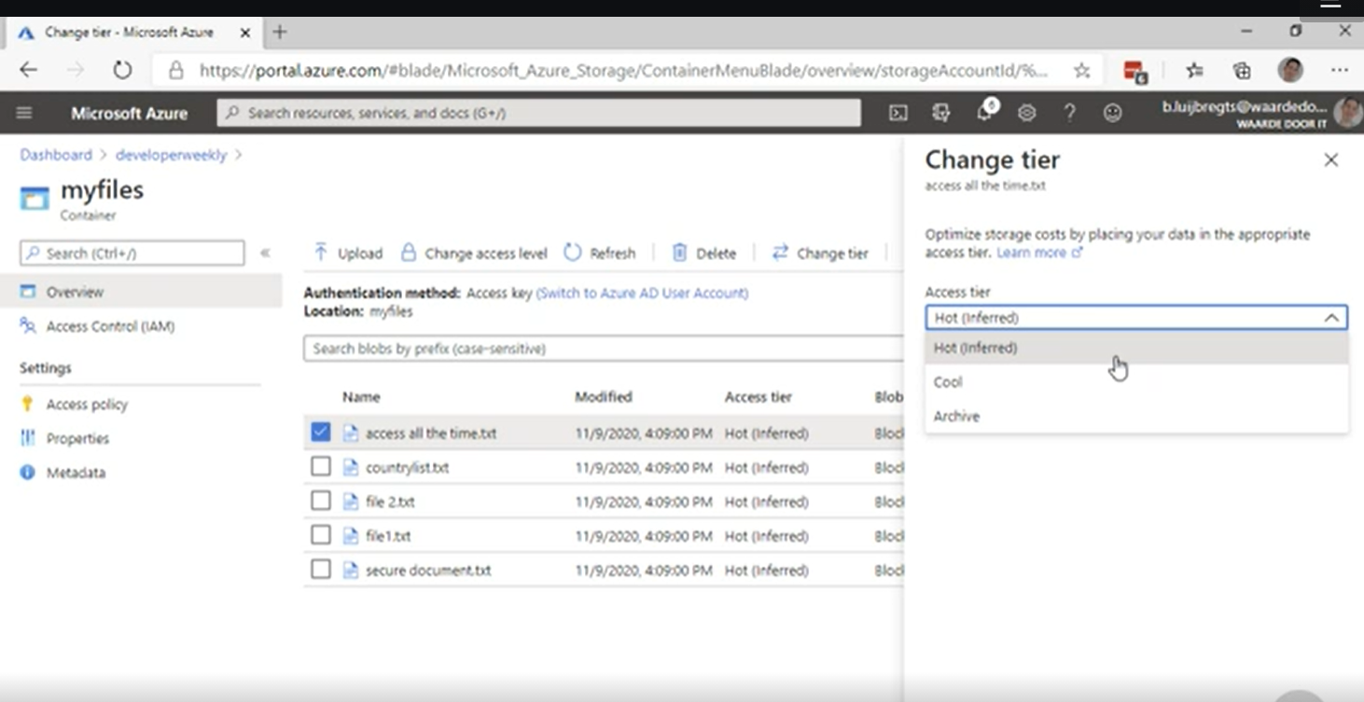Check the secure document.txt checkbox

[x=321, y=569]
